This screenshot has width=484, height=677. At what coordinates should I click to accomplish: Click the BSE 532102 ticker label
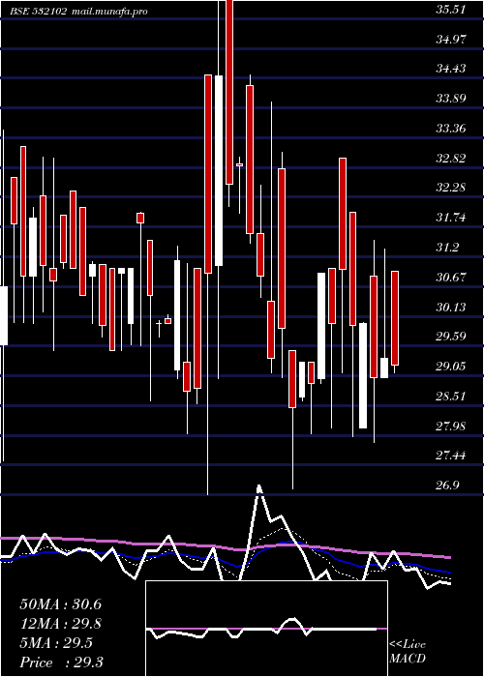[x=39, y=12]
